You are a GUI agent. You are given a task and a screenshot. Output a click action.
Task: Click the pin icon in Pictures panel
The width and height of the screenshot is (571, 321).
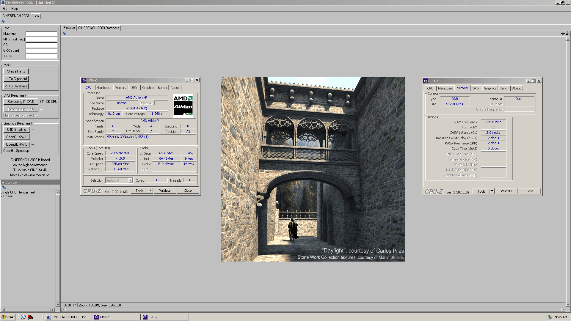point(65,34)
